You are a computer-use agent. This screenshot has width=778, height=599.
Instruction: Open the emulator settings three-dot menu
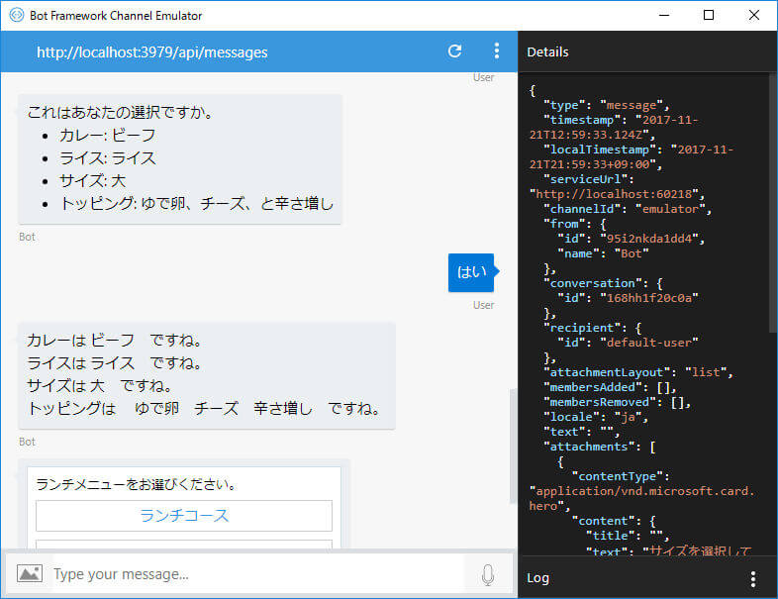click(x=497, y=50)
